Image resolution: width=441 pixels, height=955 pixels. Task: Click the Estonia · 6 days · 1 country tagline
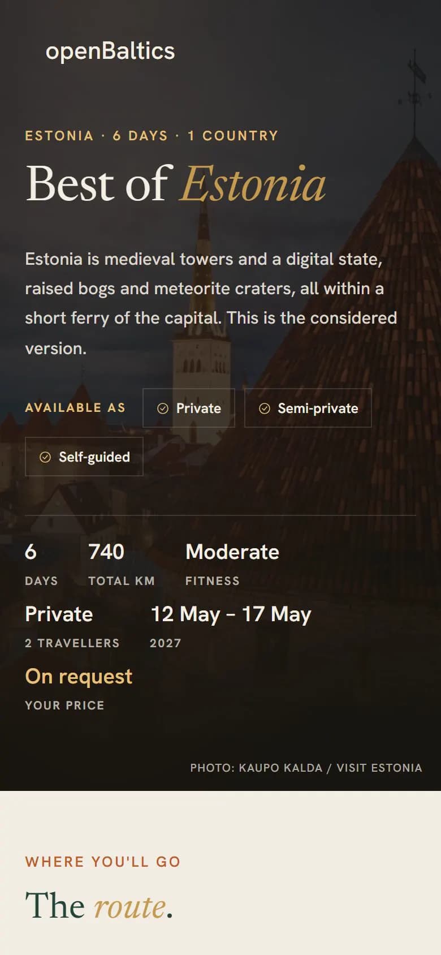coord(152,136)
